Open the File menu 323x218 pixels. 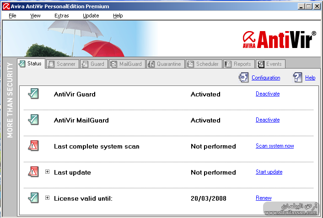(12, 16)
